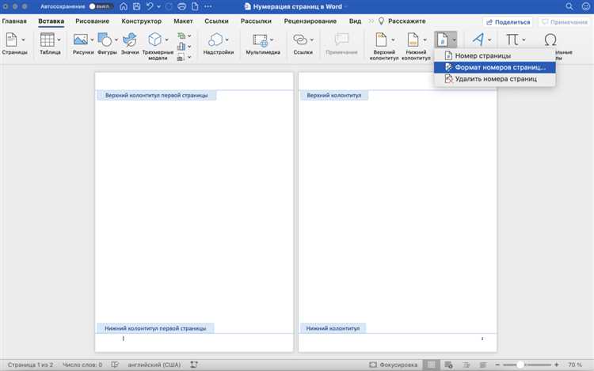Click the Omega symbol icon
The height and width of the screenshot is (371, 594).
pyautogui.click(x=550, y=40)
